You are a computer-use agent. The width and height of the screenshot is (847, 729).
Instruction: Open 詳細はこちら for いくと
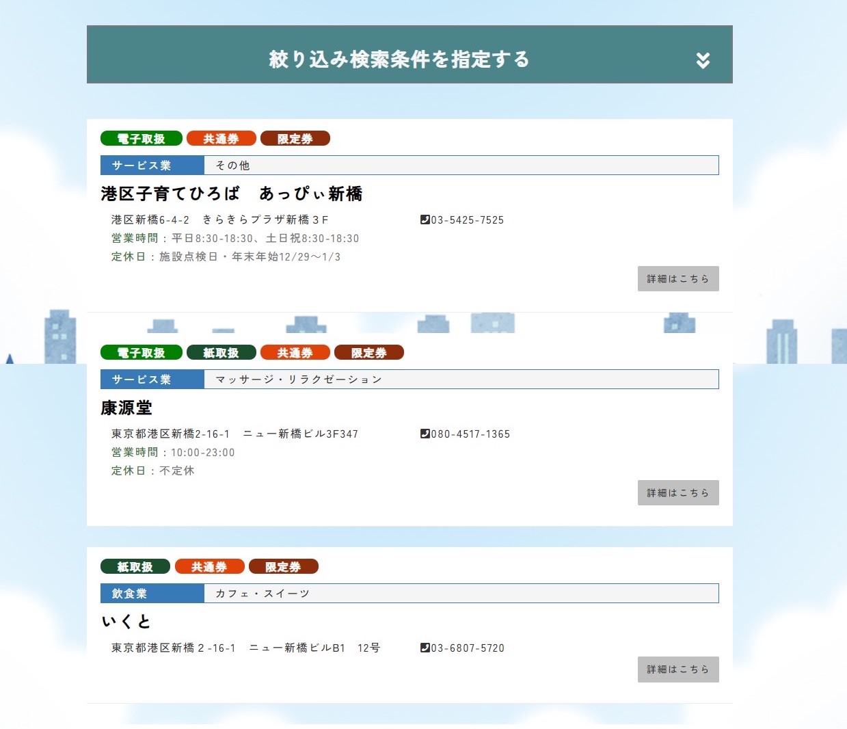[678, 670]
